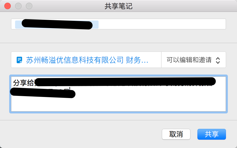Open the 可以编辑和邀请 permission dropdown
Viewport: 237px width, 148px height.
[x=194, y=60]
